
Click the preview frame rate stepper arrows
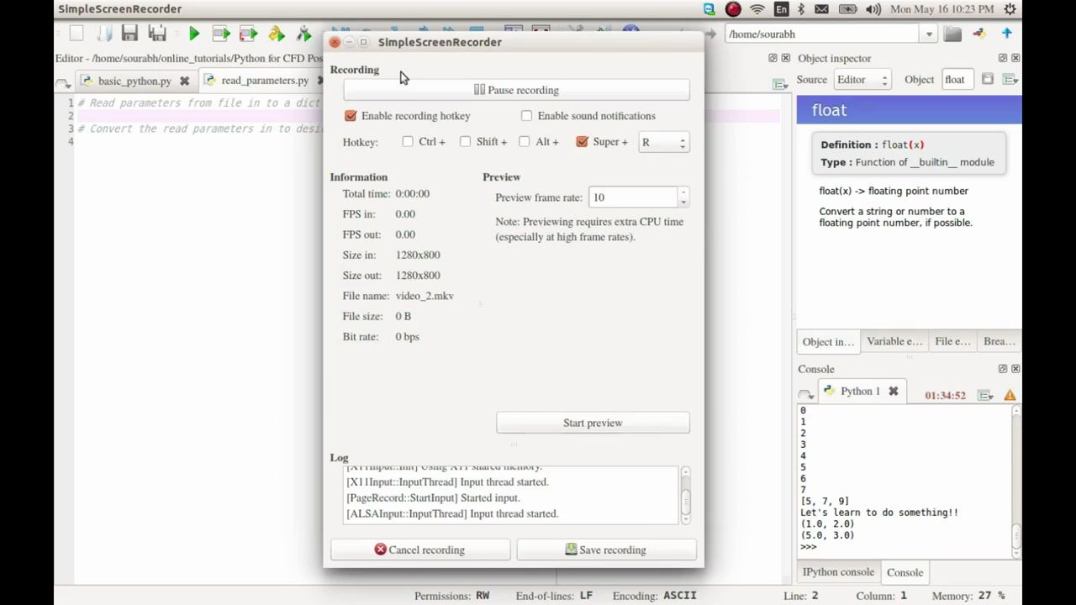pos(683,197)
